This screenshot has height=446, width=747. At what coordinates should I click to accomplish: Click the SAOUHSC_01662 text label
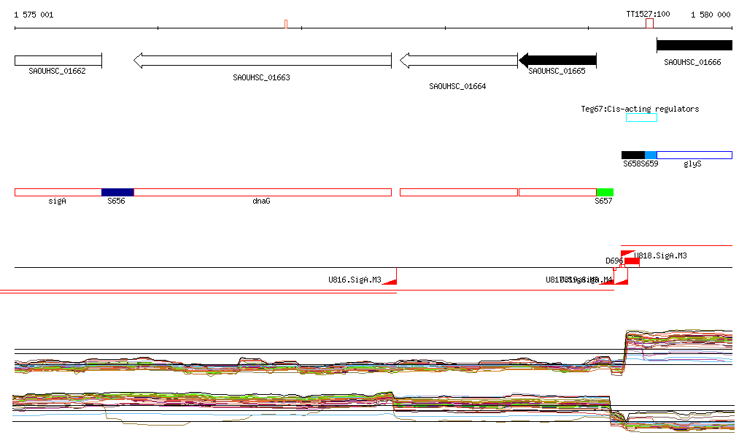(x=57, y=71)
